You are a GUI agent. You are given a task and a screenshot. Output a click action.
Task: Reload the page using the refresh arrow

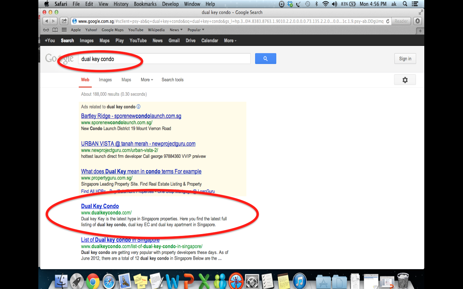pyautogui.click(x=388, y=21)
